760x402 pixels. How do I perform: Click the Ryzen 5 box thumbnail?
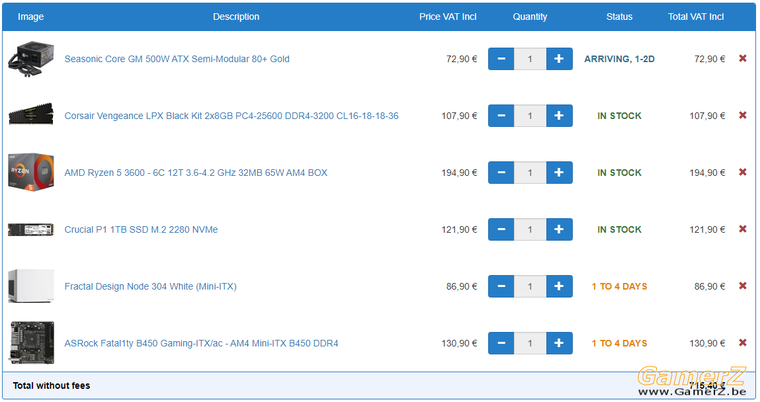pos(31,173)
